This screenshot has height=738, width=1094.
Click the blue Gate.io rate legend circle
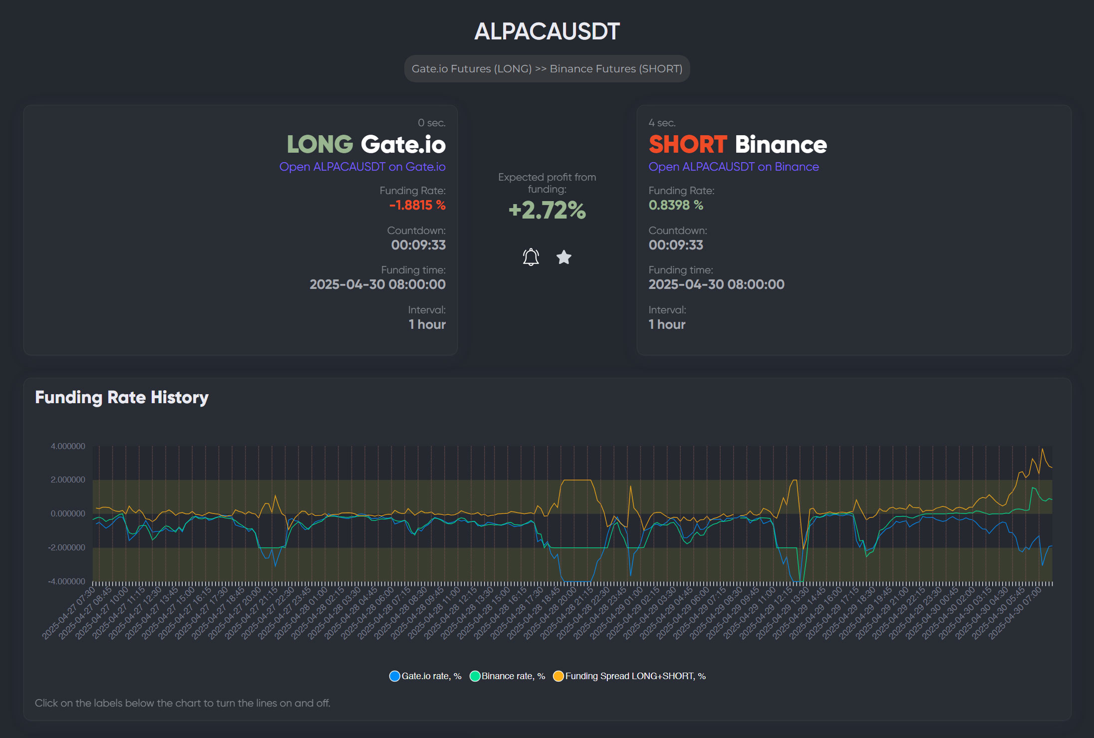(394, 676)
